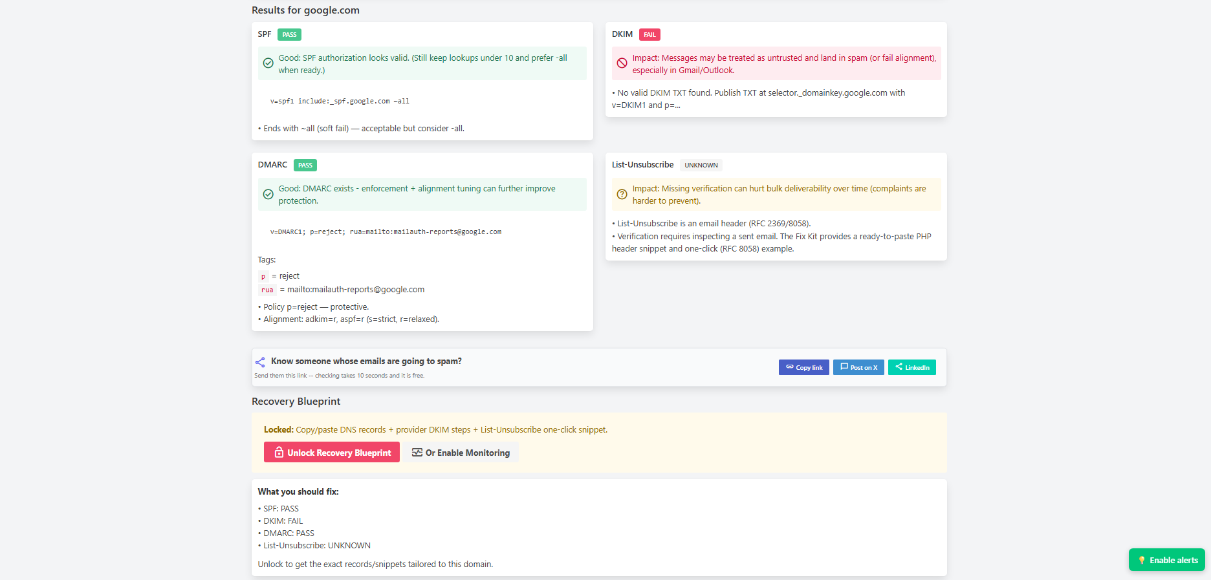This screenshot has height=580, width=1211.
Task: Click the share icon beside spam question
Action: coord(260,362)
